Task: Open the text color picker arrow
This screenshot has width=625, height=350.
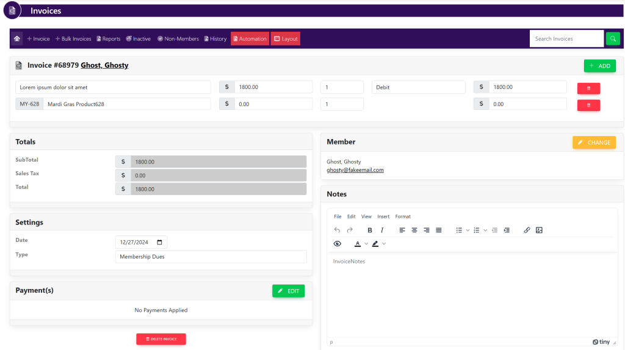Action: (x=366, y=244)
